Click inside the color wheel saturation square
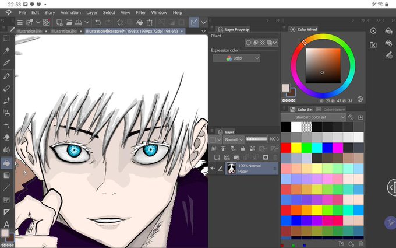The image size is (396, 248). [x=323, y=66]
